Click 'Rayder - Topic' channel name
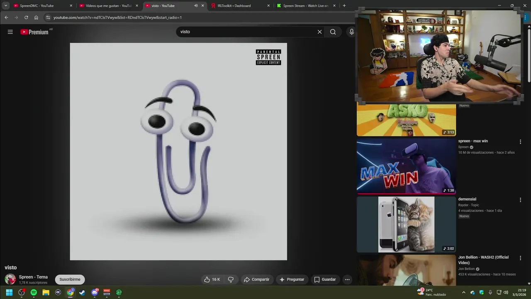Screen dimensions: 531x299 tap(468, 205)
